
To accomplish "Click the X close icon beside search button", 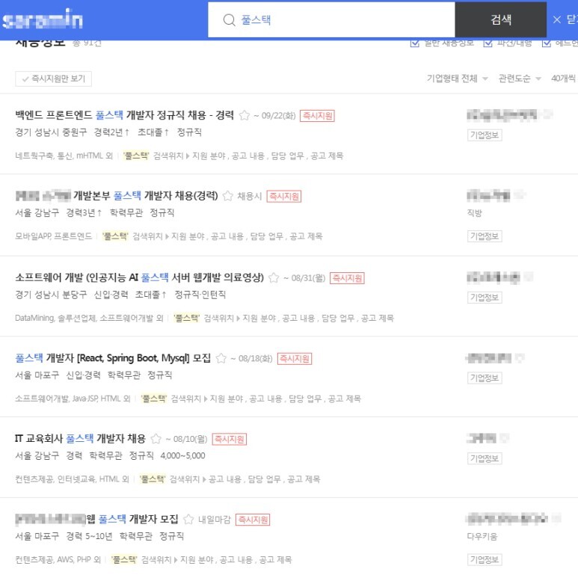I will click(556, 19).
